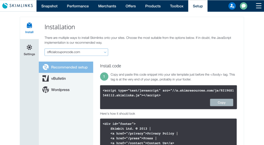Click the div id="footer" code line

pos(119,124)
